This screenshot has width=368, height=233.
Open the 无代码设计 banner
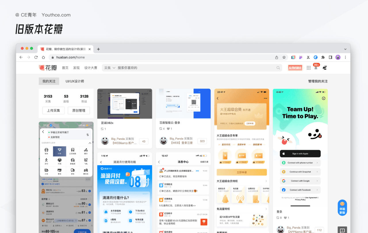click(x=295, y=68)
